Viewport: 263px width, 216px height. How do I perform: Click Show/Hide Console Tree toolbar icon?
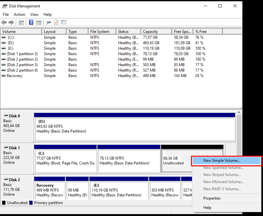point(21,22)
